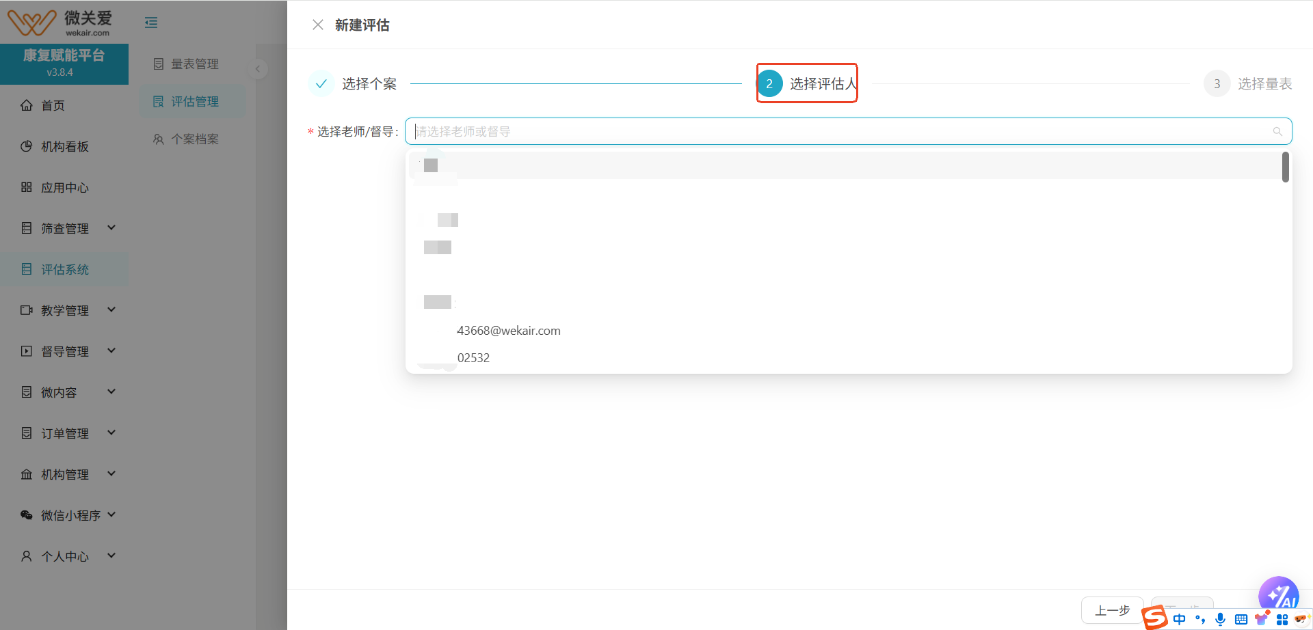Open 量表管理 submenu item
The height and width of the screenshot is (630, 1313).
click(194, 64)
